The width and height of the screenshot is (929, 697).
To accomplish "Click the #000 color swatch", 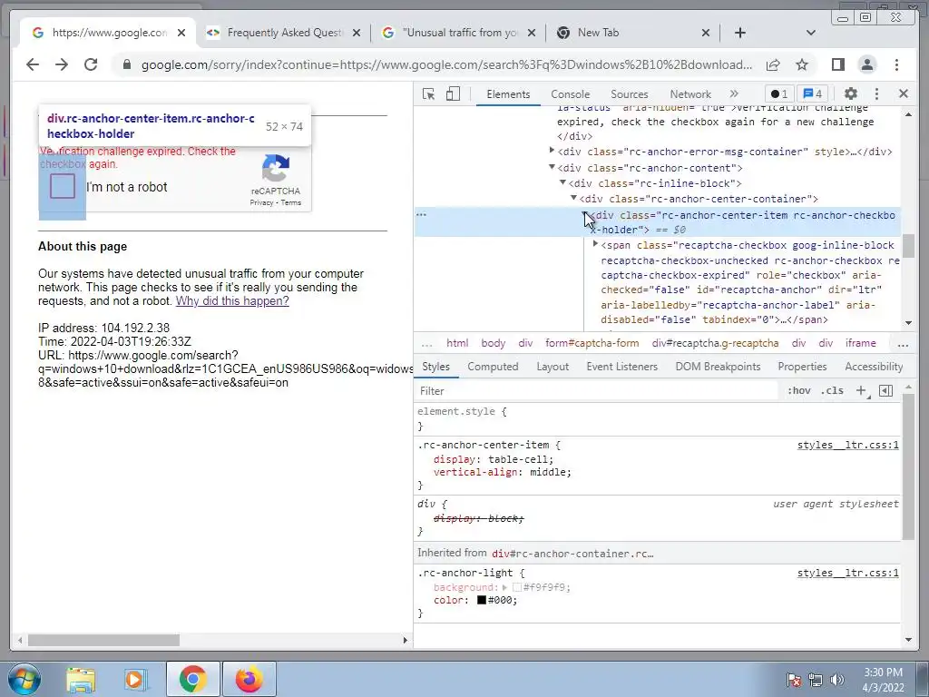I will pos(482,601).
